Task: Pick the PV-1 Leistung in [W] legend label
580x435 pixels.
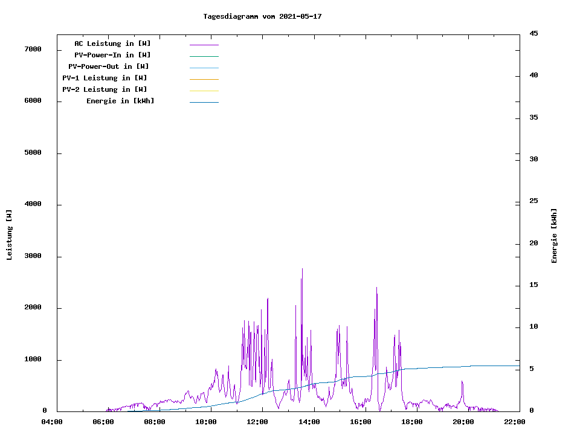Action: (105, 78)
